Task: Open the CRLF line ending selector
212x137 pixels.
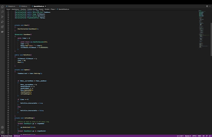Action: coord(200,136)
